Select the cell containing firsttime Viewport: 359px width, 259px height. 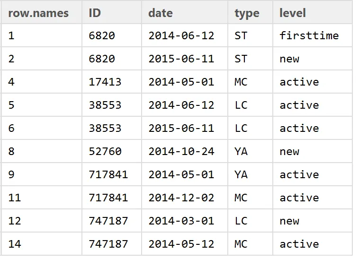point(313,35)
